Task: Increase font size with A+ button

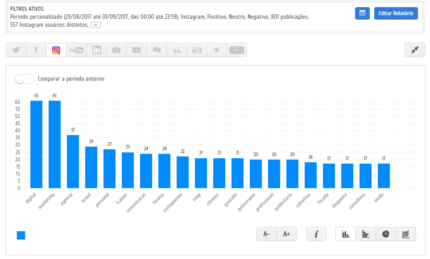Action: coord(287,234)
